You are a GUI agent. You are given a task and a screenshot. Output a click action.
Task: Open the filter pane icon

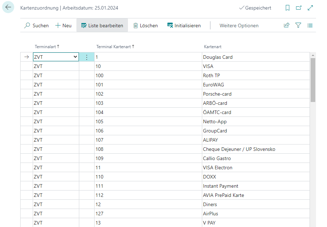298,25
